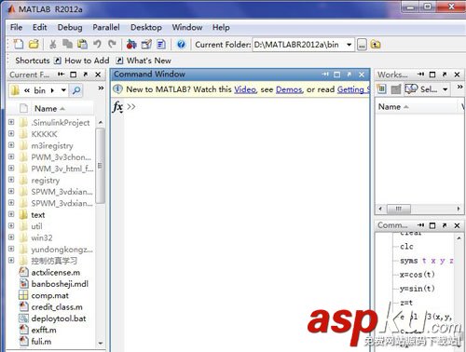Open the File menu
The height and width of the screenshot is (352, 466).
coord(16,28)
